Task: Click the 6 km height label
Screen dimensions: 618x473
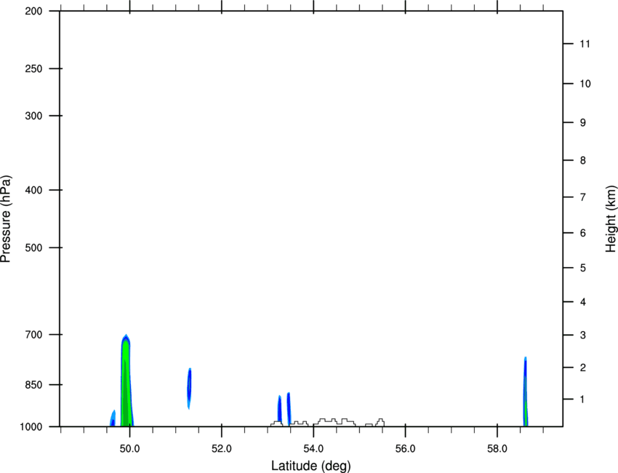Action: click(x=583, y=233)
